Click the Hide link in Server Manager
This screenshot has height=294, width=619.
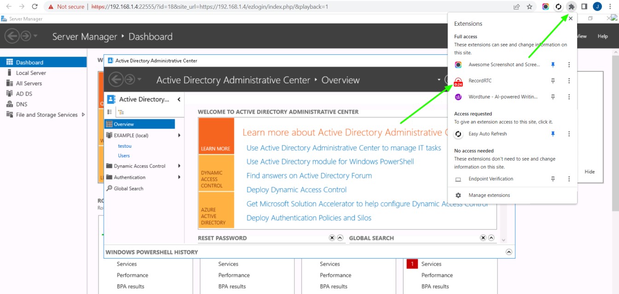click(x=590, y=172)
